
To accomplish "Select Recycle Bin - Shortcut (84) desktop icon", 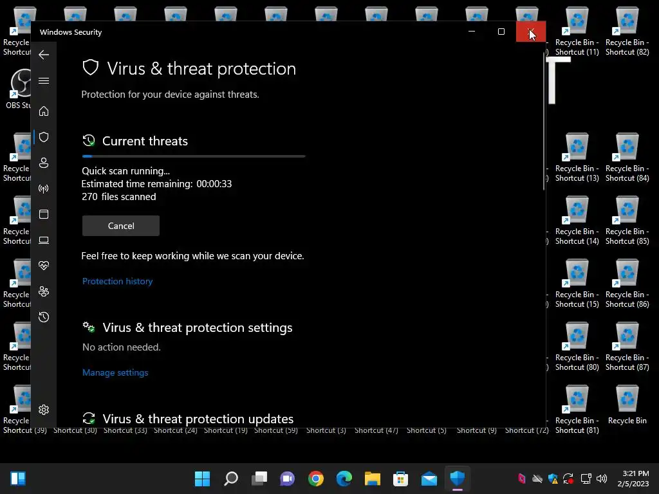I will click(627, 158).
